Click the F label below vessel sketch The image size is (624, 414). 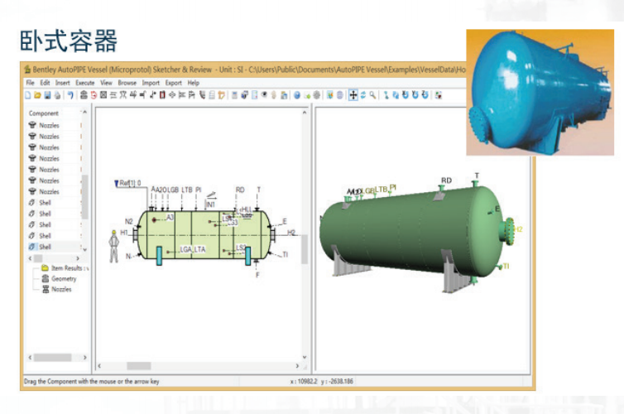(x=257, y=275)
